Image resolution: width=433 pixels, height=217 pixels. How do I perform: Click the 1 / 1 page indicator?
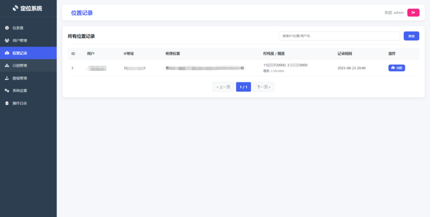click(243, 87)
